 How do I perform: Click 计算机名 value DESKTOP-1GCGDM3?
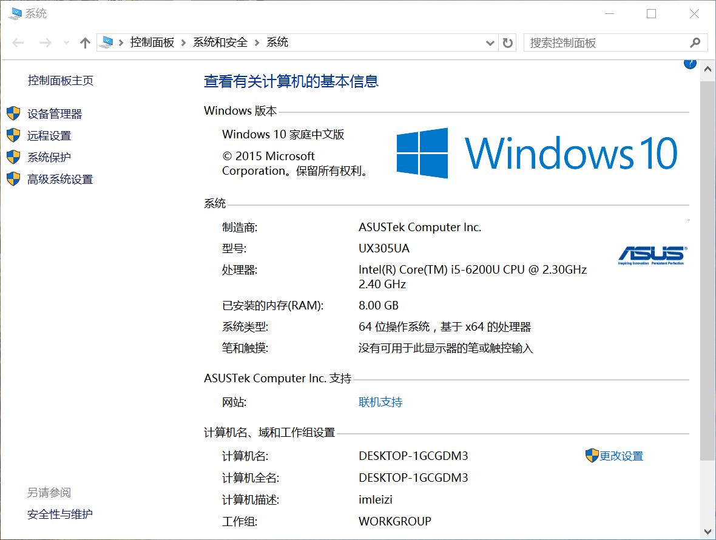tap(413, 456)
